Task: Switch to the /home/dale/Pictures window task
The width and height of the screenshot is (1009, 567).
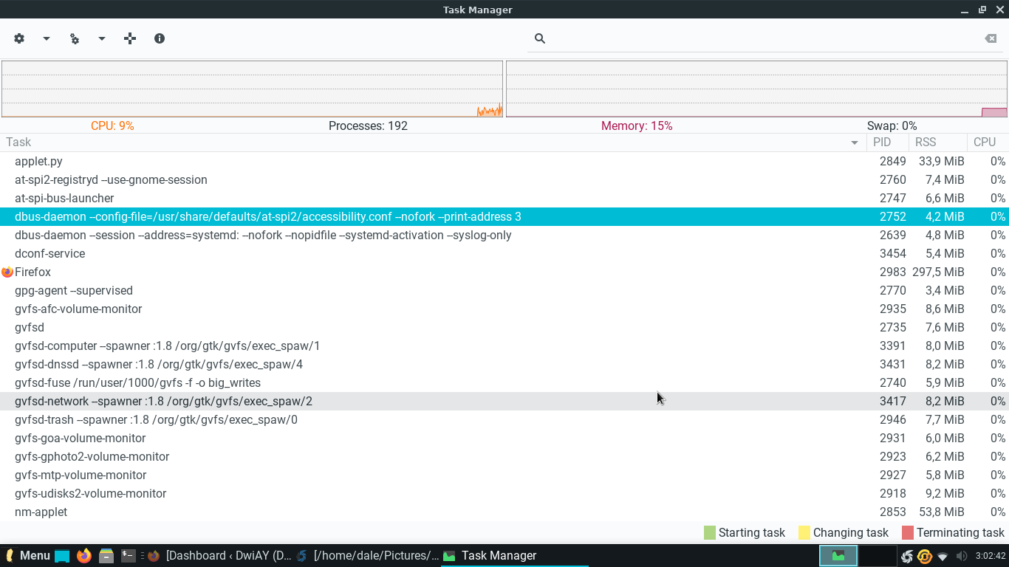Action: [368, 555]
